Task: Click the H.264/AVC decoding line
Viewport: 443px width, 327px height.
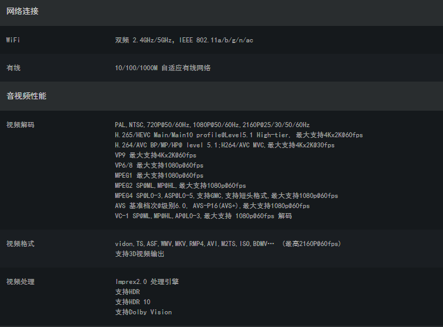Action: [x=225, y=145]
